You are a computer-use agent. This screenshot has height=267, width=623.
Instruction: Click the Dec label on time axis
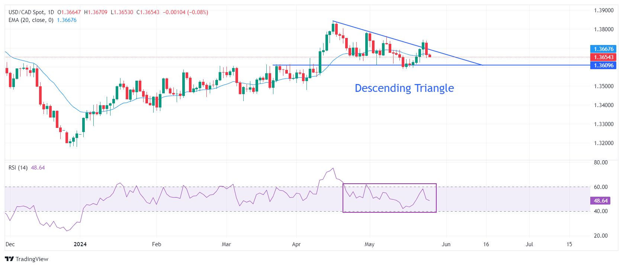(10, 244)
